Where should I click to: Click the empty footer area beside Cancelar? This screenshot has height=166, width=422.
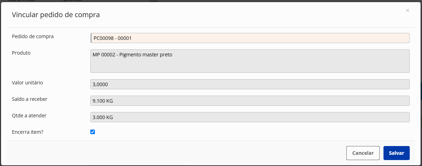point(175,153)
